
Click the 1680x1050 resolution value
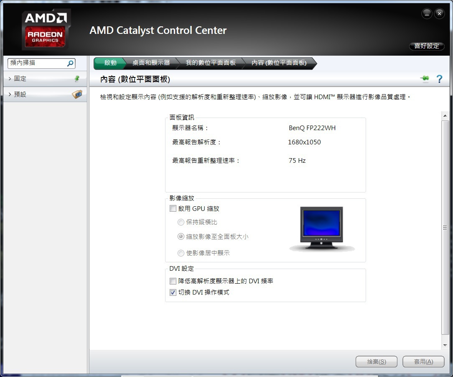click(304, 142)
